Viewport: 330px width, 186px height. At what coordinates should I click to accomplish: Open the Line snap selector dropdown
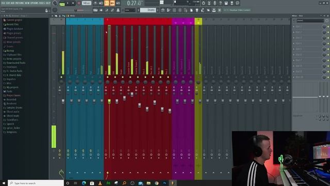130,10
